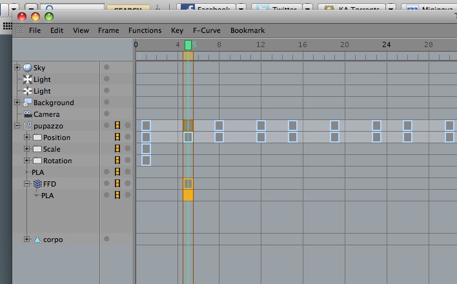Toggle dot right of Rotation filmstrip
Viewport: 457px width, 284px height.
tap(128, 160)
